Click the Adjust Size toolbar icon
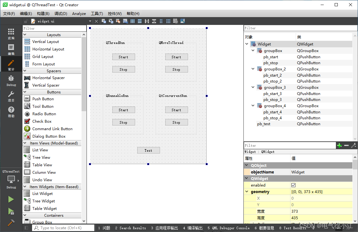Viewport: 358px width, 232px height. [183, 21]
